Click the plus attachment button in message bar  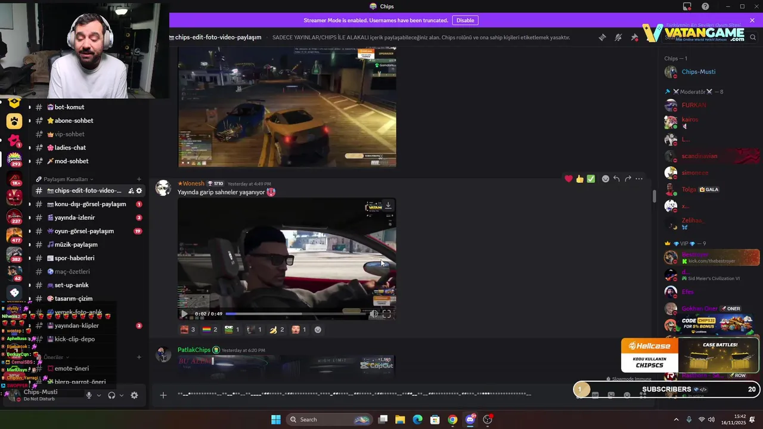coord(163,394)
